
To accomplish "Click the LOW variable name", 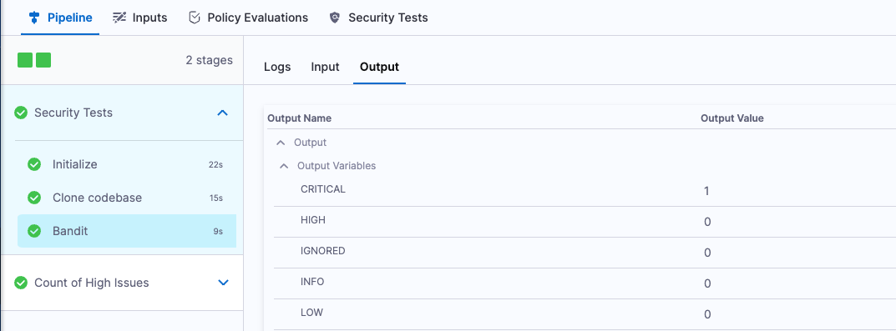I will pos(311,312).
